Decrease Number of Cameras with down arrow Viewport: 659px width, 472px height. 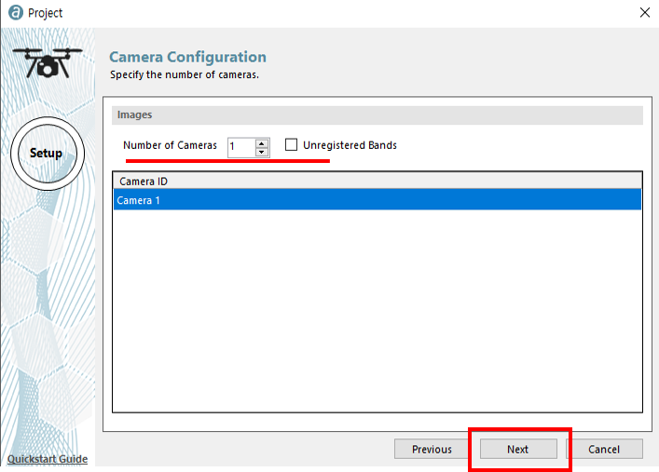(261, 152)
